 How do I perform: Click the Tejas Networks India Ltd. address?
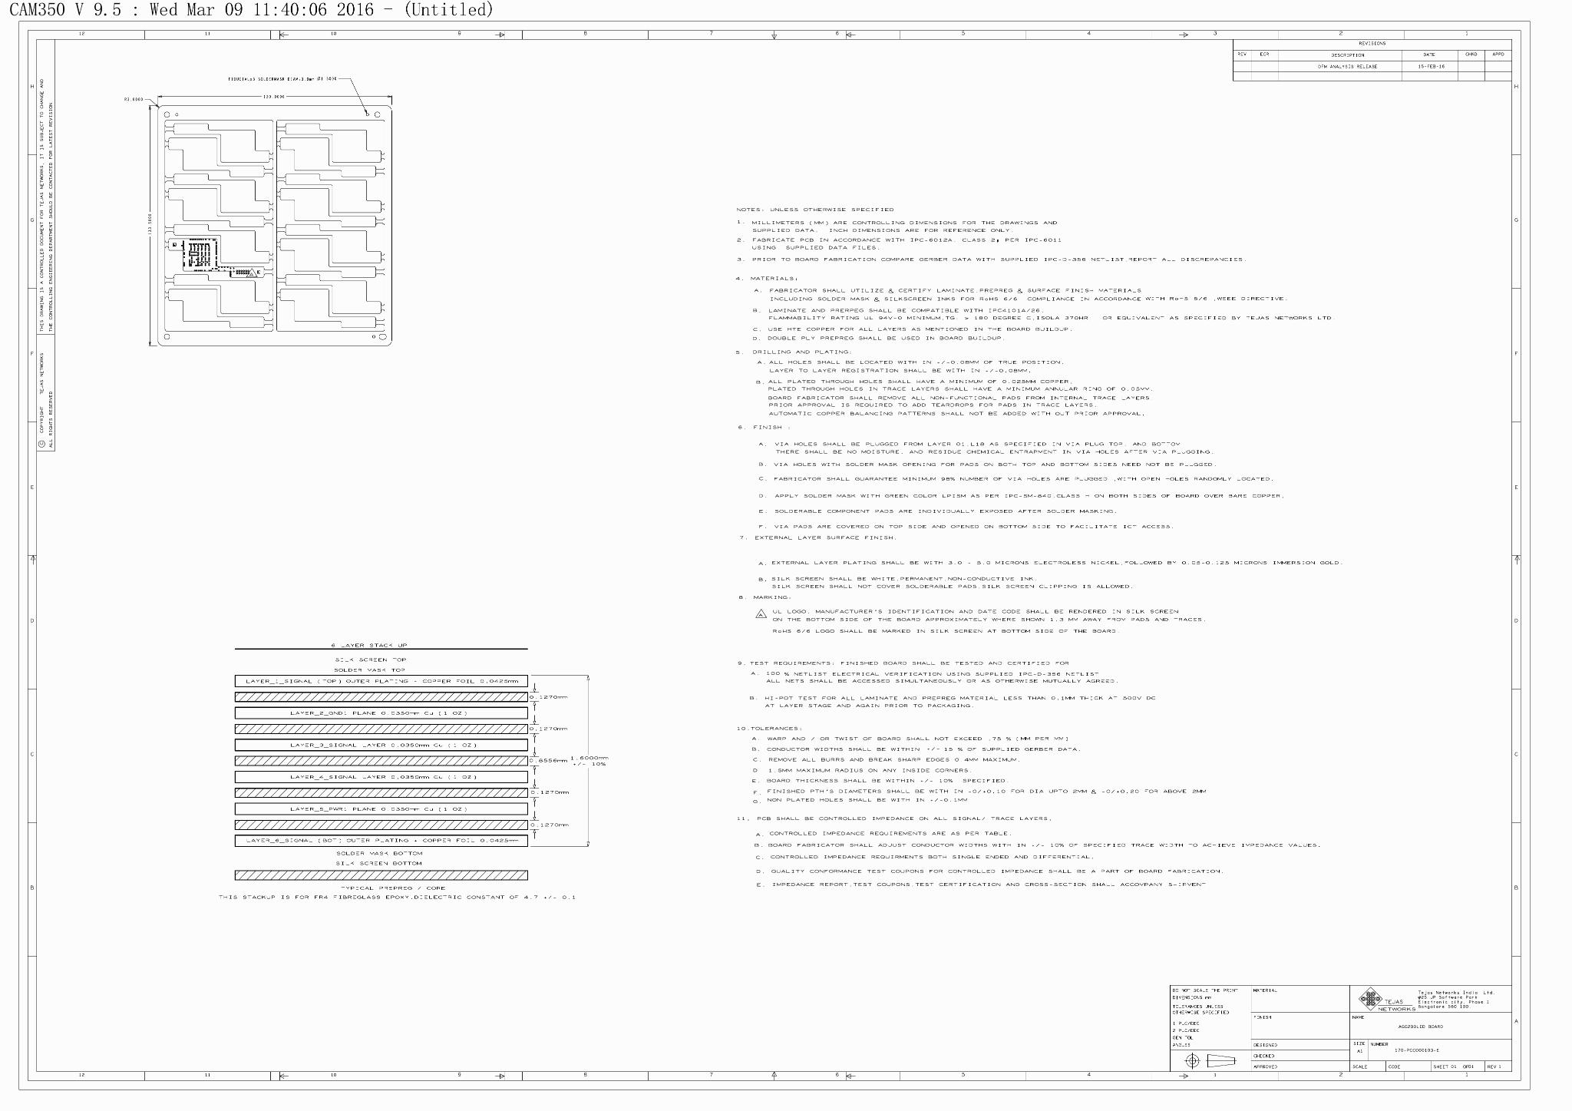tap(1456, 999)
